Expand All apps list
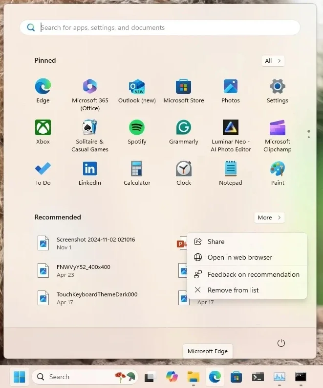 pos(273,61)
